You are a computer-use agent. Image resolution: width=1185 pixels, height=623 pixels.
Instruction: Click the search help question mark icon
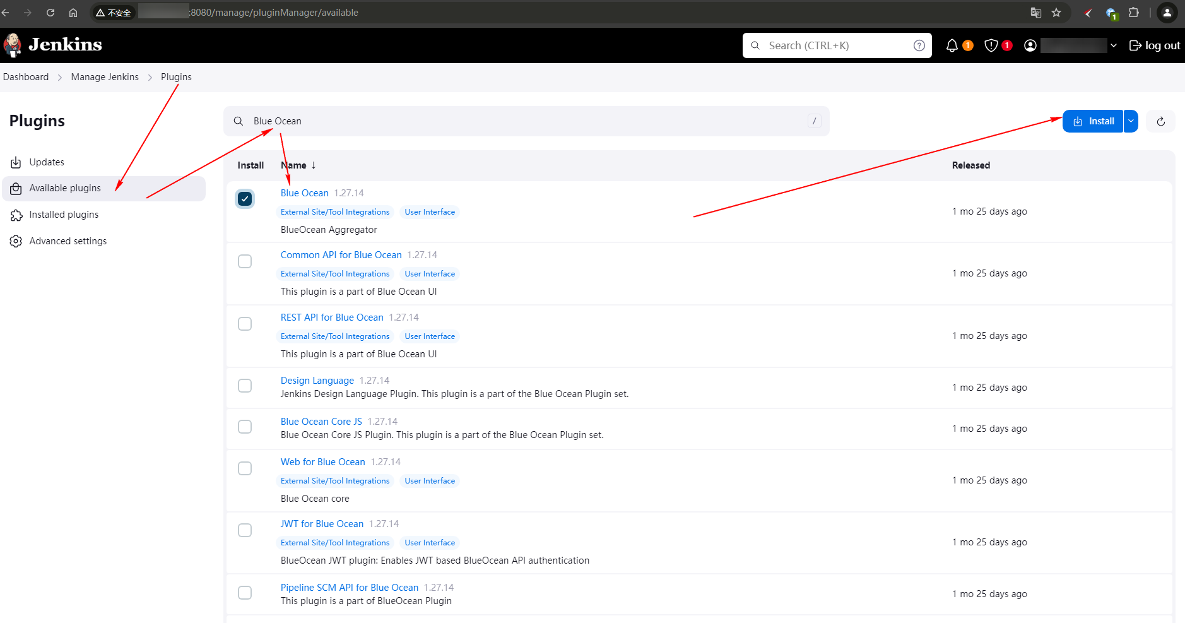coord(919,45)
